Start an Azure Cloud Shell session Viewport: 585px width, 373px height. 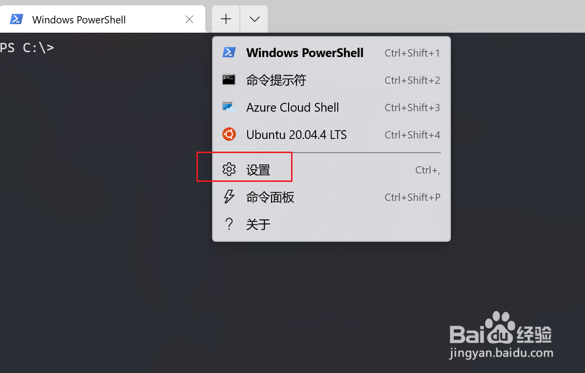coord(331,107)
